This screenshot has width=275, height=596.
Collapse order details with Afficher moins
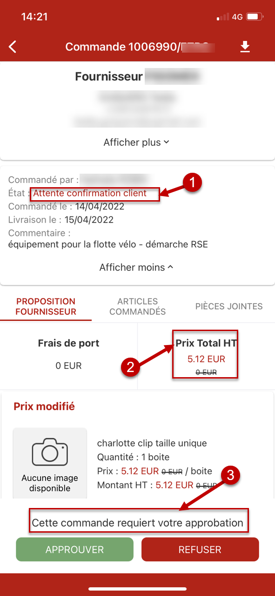pyautogui.click(x=136, y=267)
